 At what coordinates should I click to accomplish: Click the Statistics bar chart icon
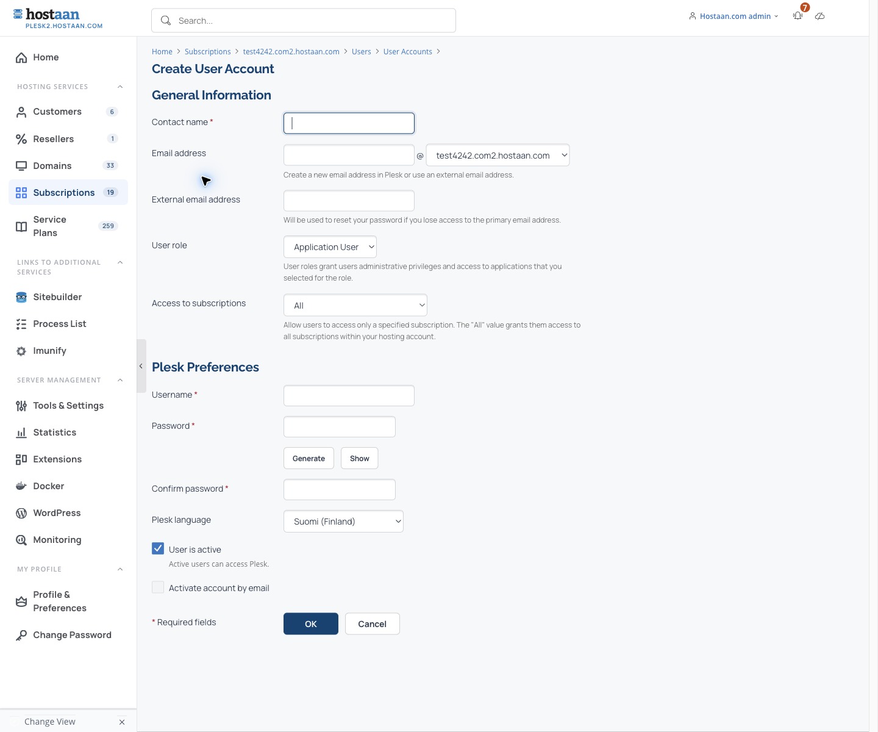point(21,432)
